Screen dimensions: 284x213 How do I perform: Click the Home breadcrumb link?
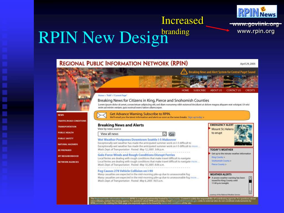(x=101, y=95)
